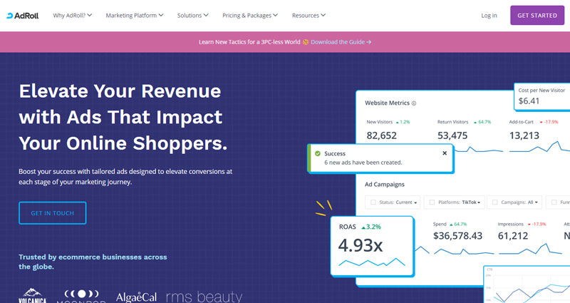The width and height of the screenshot is (570, 303).
Task: Click the GET STARTED button
Action: click(537, 15)
